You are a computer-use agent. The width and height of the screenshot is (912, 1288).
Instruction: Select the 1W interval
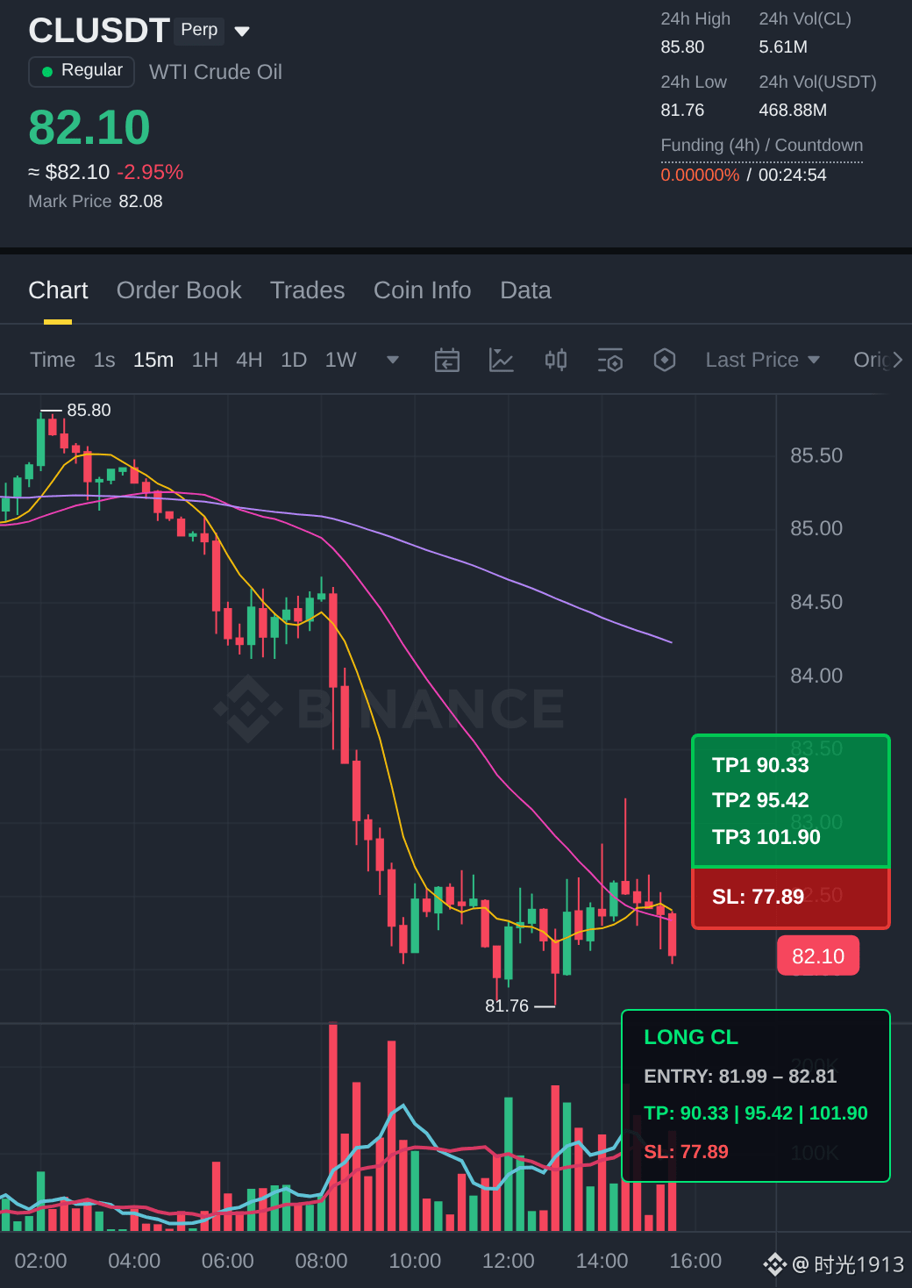coord(340,360)
